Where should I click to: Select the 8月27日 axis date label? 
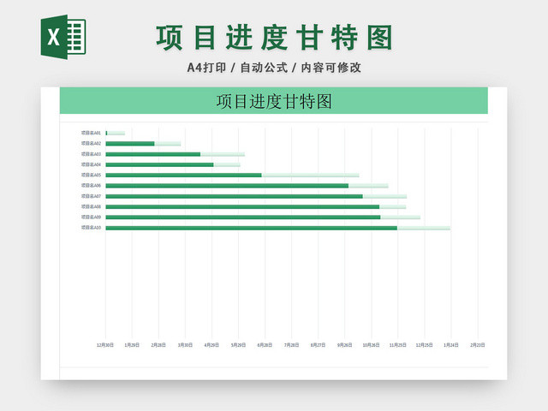318,345
